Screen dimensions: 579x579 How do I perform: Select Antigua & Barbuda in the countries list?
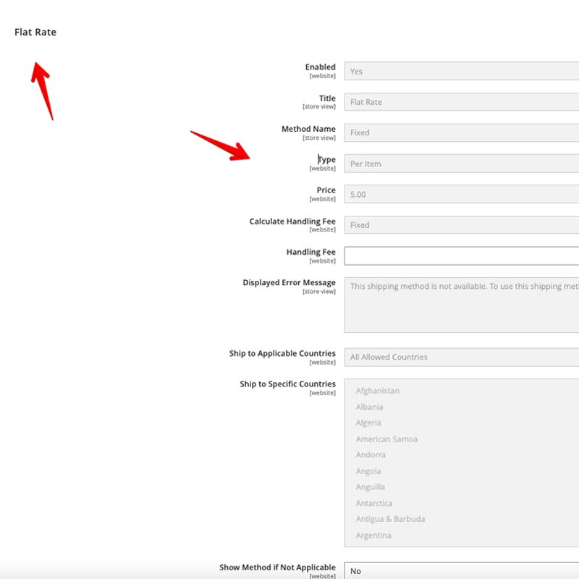pyautogui.click(x=390, y=519)
